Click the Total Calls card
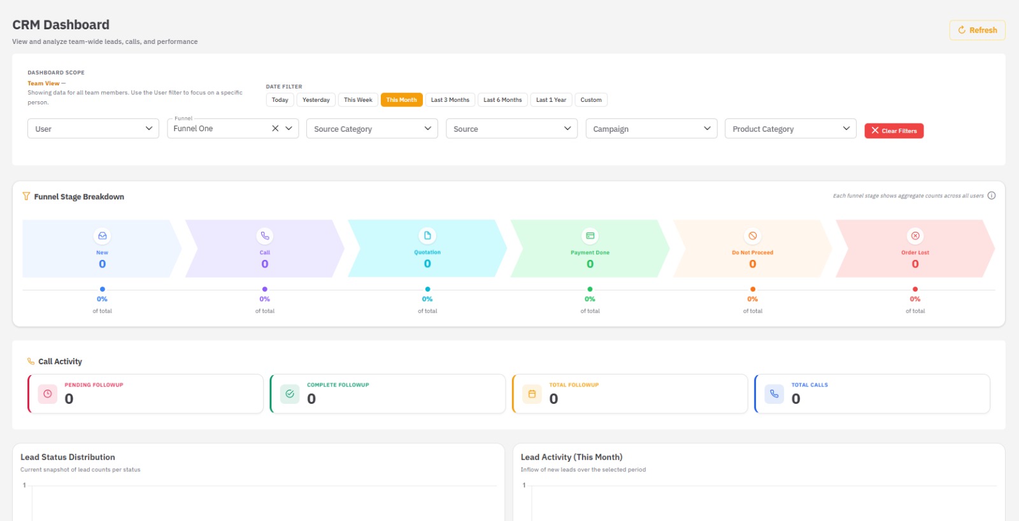The width and height of the screenshot is (1019, 521). pyautogui.click(x=872, y=394)
